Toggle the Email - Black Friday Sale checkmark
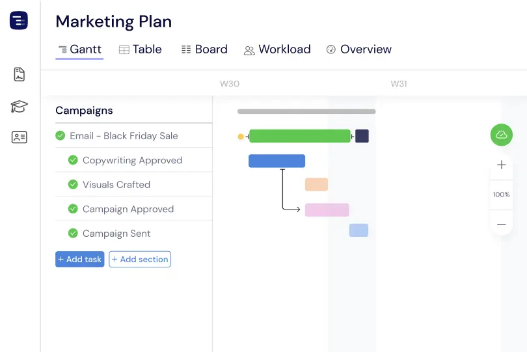Viewport: 527px width, 352px height. [x=61, y=136]
